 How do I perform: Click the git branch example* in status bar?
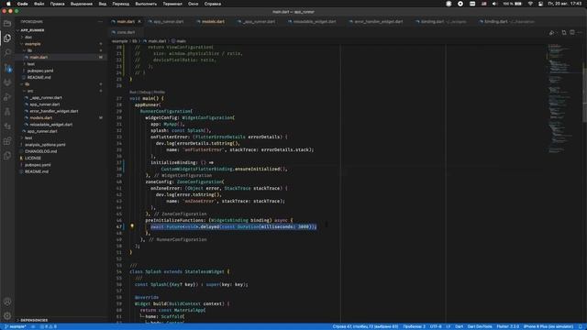pyautogui.click(x=15, y=326)
